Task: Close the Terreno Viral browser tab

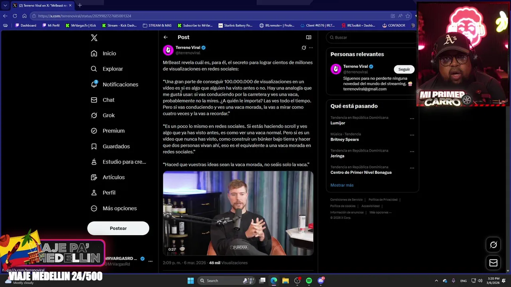Action: click(70, 5)
